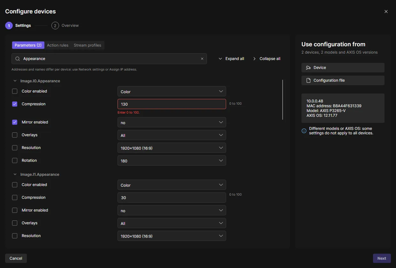This screenshot has height=268, width=396.
Task: Click step 2 Overview circle
Action: click(55, 26)
